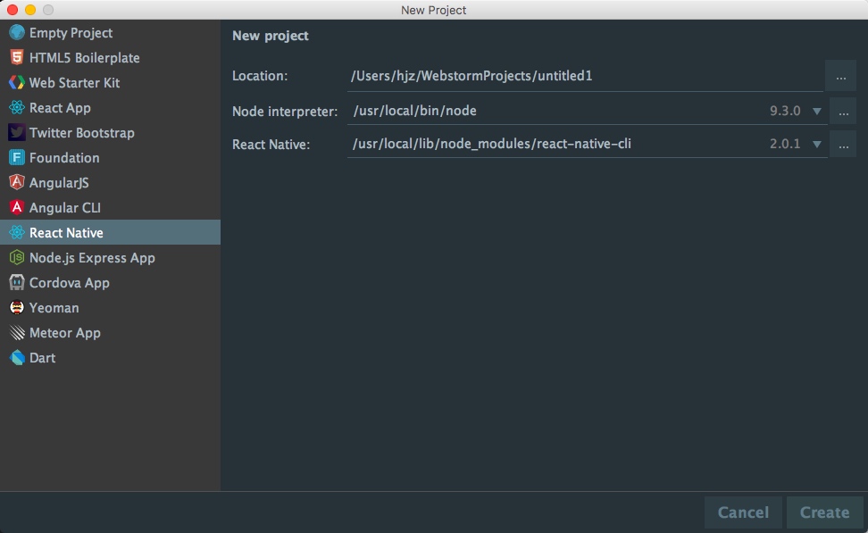Select the Empty Project globe icon
868x533 pixels.
17,33
